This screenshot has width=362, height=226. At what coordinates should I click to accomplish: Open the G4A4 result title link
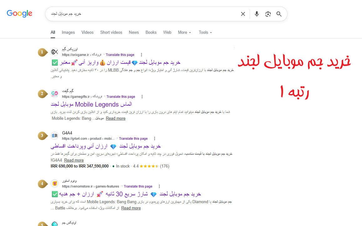105,146
